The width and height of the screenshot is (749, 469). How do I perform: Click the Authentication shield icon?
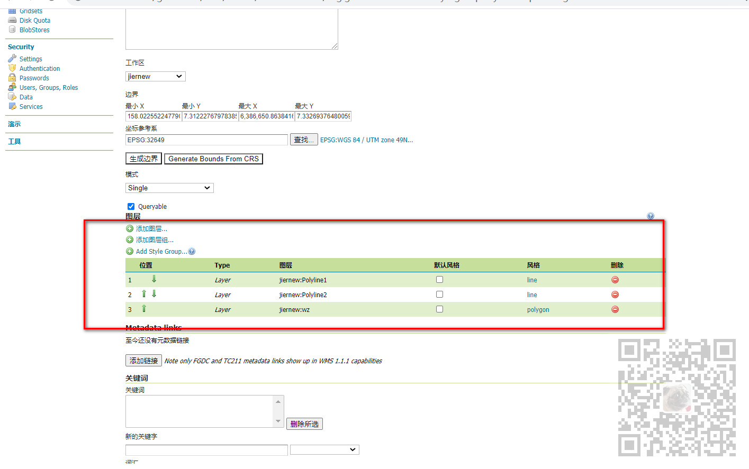(x=12, y=68)
